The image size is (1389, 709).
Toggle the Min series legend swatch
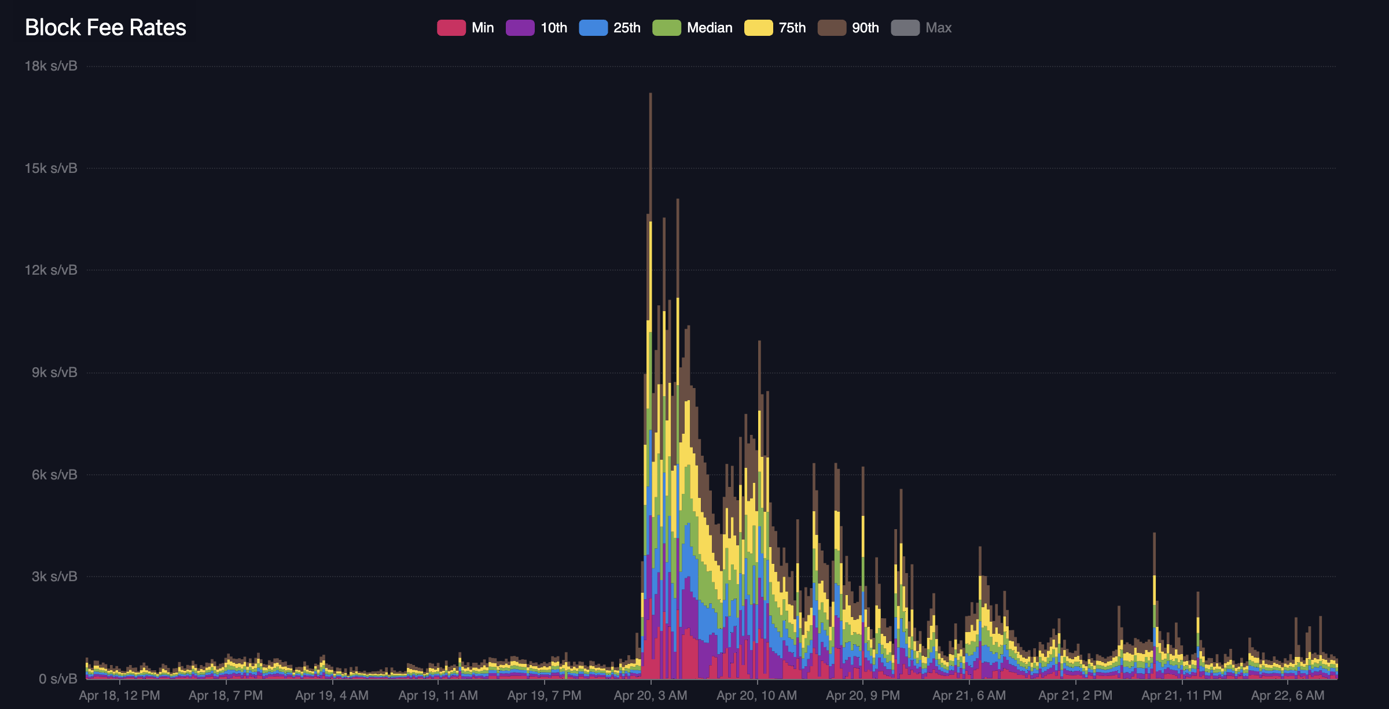(451, 28)
